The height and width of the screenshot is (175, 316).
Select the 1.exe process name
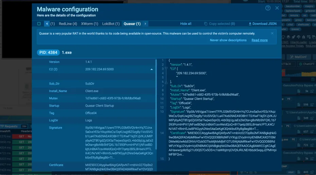tap(67, 53)
